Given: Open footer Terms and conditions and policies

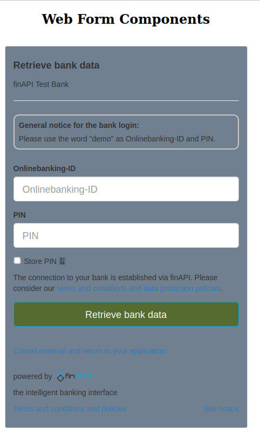Looking at the screenshot, I should pos(70,409).
